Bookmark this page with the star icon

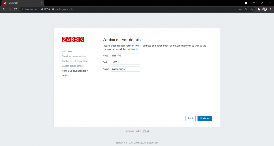252,9
